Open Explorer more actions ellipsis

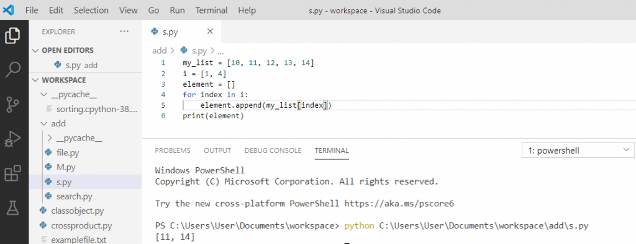[124, 32]
